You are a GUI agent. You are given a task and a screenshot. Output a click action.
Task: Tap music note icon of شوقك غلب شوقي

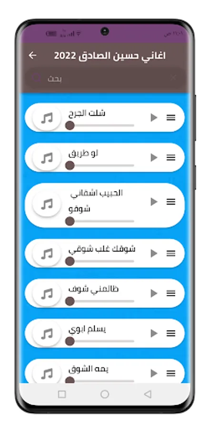47,254
